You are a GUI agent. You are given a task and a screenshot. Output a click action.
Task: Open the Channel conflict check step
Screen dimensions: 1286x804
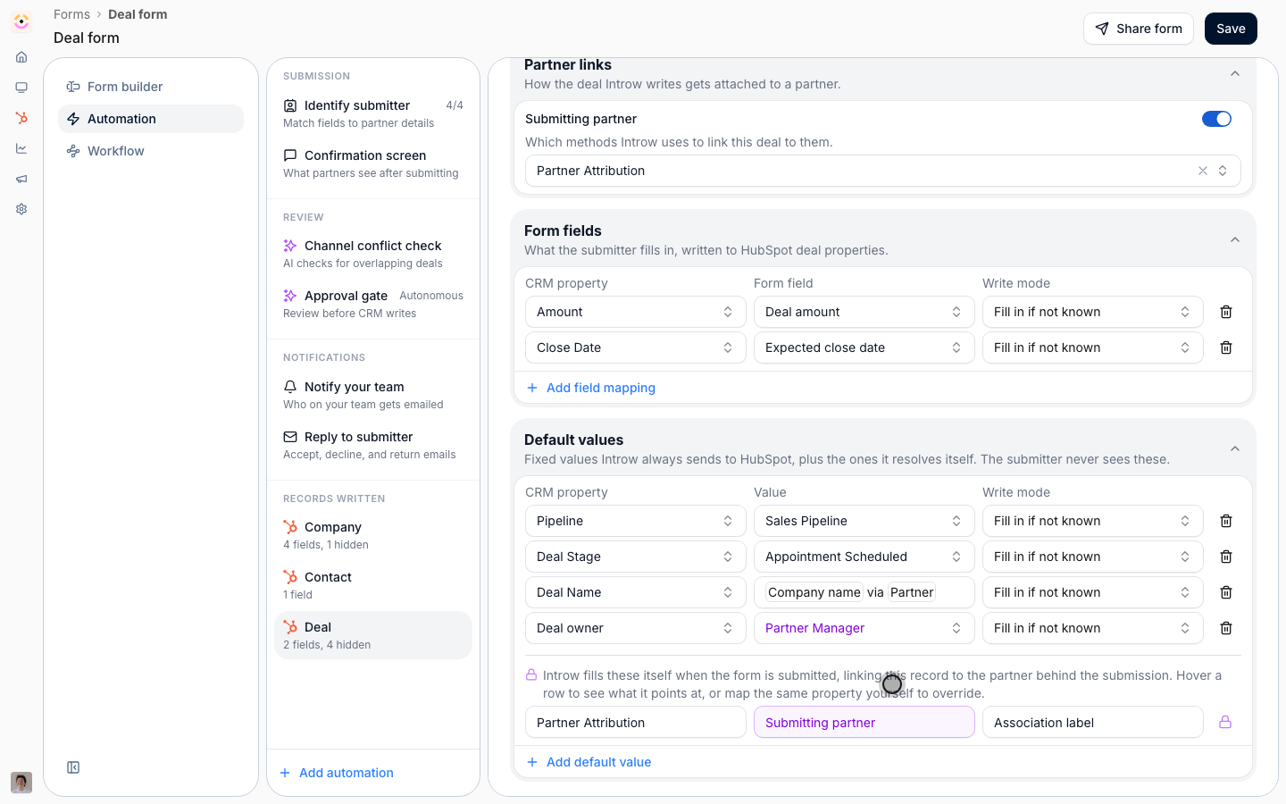pos(373,254)
